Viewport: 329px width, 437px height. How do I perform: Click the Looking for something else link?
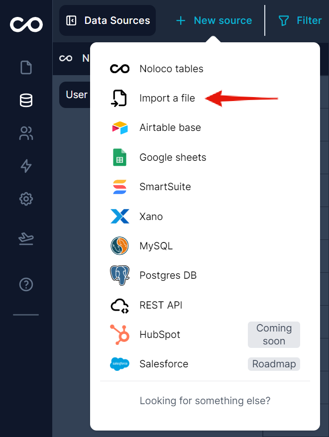[205, 401]
